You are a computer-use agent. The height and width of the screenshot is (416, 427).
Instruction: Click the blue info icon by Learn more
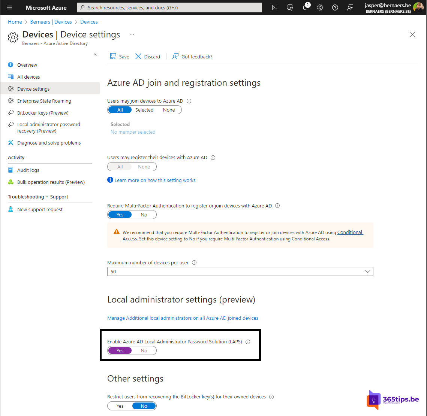[110, 180]
